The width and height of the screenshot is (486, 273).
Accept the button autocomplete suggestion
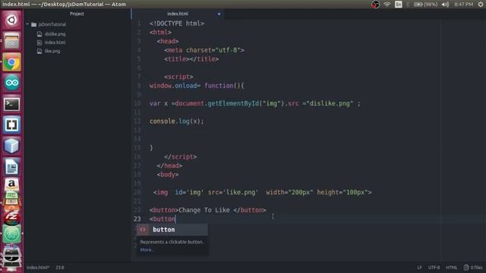[x=172, y=230]
